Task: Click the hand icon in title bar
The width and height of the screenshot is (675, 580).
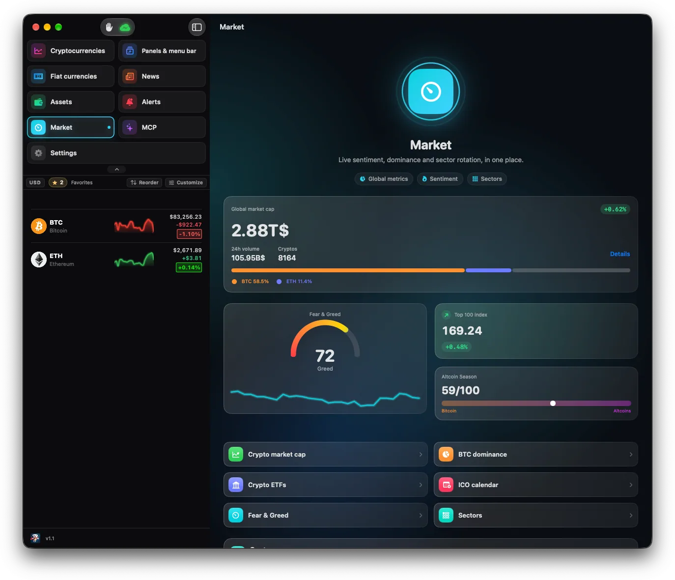Action: tap(109, 27)
